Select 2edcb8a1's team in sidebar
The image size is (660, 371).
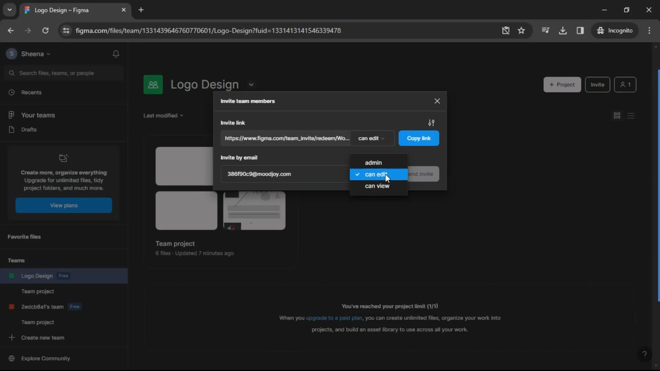point(64,307)
